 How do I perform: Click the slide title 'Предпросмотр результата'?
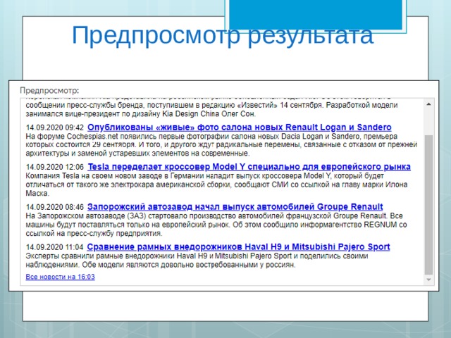pos(223,35)
